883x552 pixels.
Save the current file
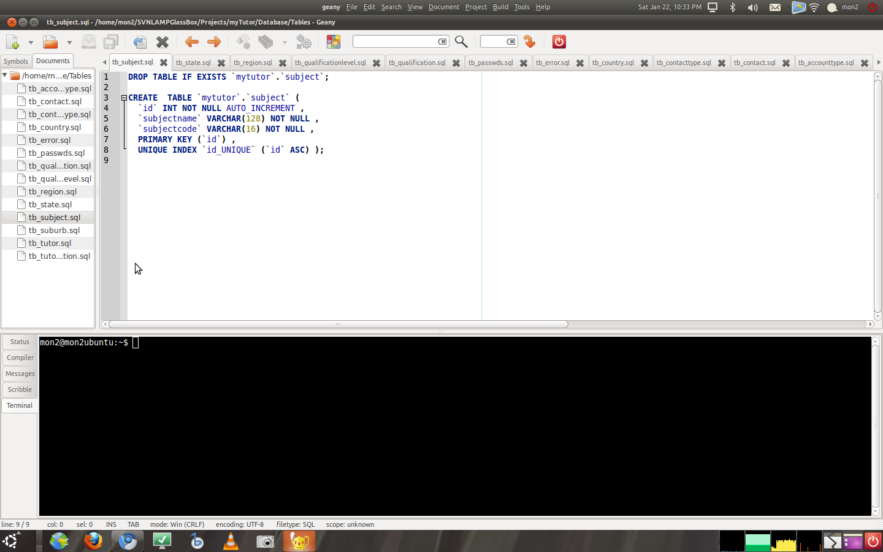(x=88, y=42)
